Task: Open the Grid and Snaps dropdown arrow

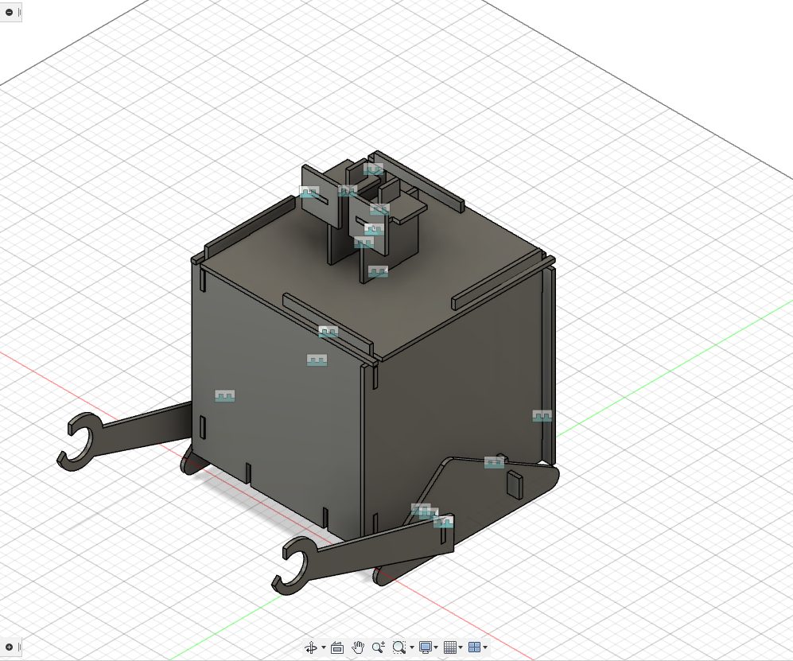Action: [461, 647]
